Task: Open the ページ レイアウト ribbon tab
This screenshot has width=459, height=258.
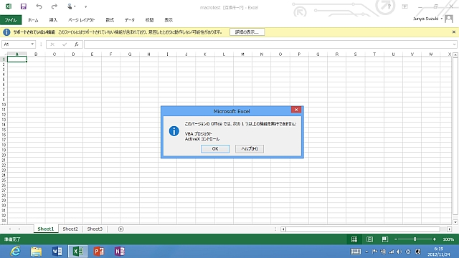Action: pos(81,20)
